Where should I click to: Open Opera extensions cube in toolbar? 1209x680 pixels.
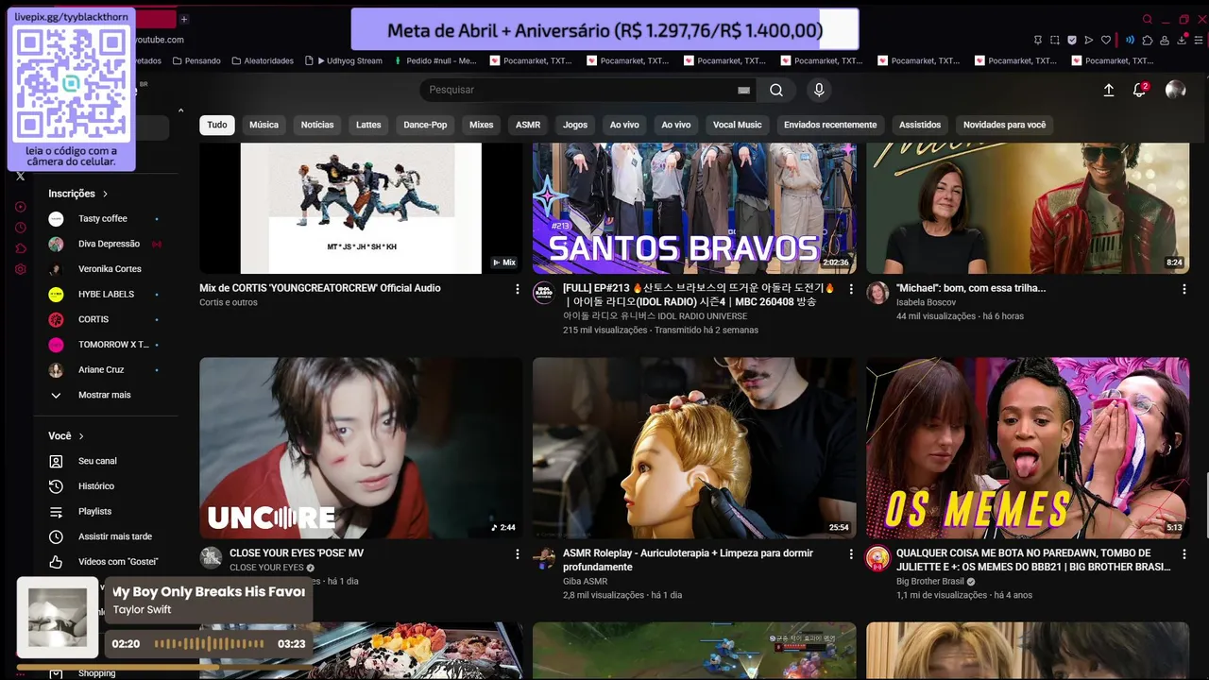[1148, 40]
